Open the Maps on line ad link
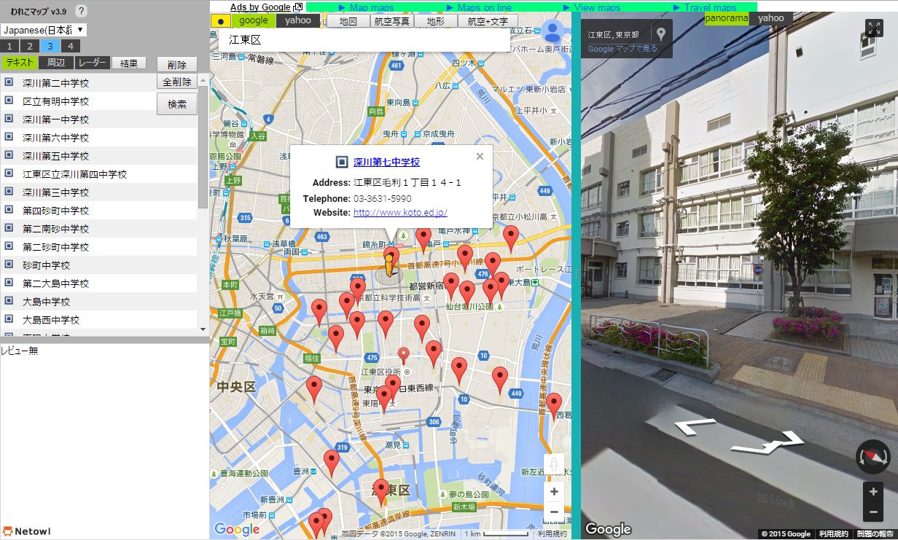The width and height of the screenshot is (898, 540). point(485,7)
